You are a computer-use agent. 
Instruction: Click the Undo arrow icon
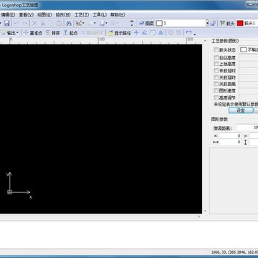[16, 23]
